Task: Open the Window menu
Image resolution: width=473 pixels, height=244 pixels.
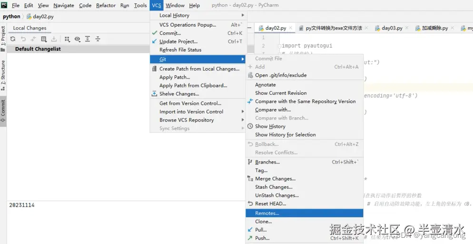Action: point(175,5)
